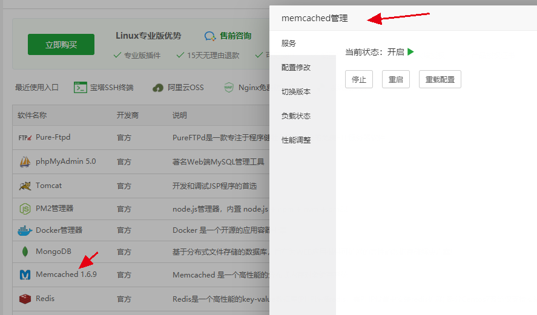The image size is (537, 315).
Task: Click the 重载配置 button
Action: pos(440,79)
